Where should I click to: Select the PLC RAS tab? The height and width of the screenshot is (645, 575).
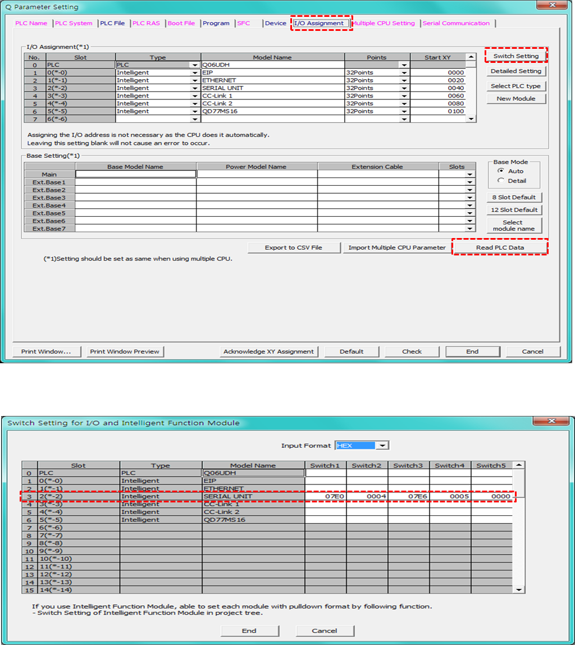click(146, 24)
